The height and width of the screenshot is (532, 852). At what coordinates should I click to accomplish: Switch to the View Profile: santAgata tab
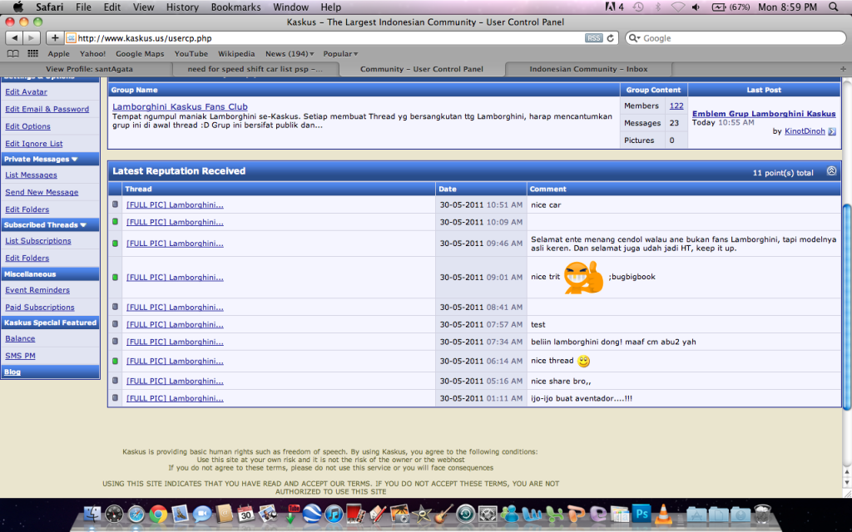pos(89,69)
